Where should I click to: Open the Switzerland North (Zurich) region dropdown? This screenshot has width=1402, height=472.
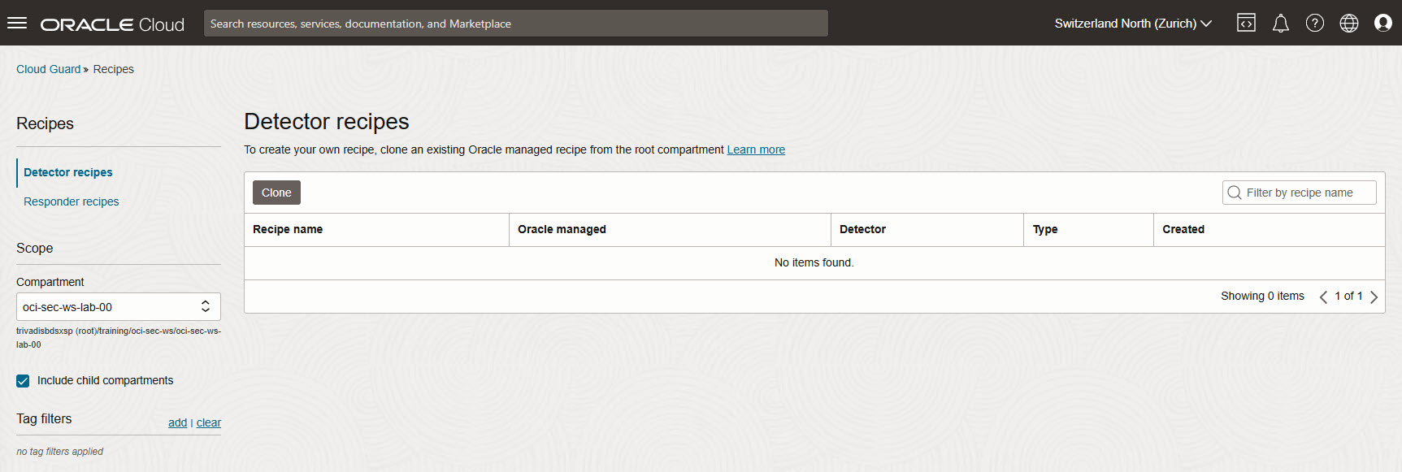[x=1133, y=24]
